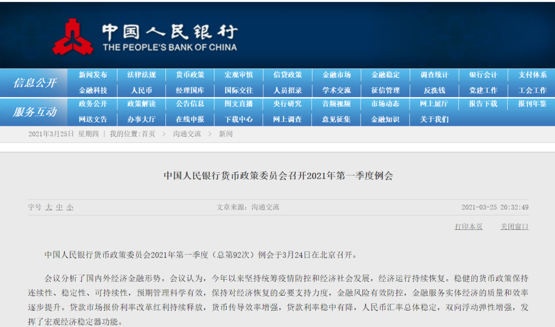Go to 调查统计 page
The height and width of the screenshot is (327, 555).
pyautogui.click(x=434, y=75)
